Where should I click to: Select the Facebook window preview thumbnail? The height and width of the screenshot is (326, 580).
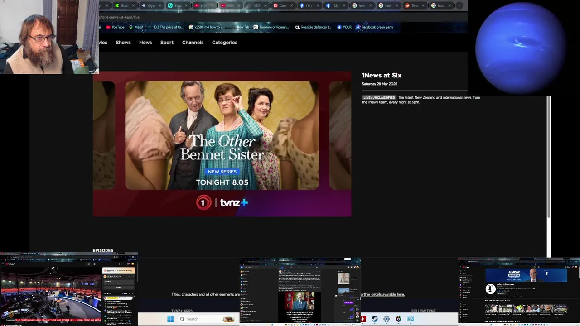pyautogui.click(x=300, y=292)
